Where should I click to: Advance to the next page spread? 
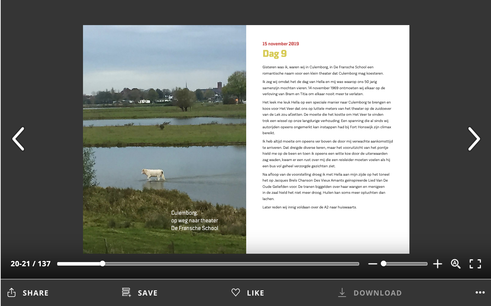[474, 139]
